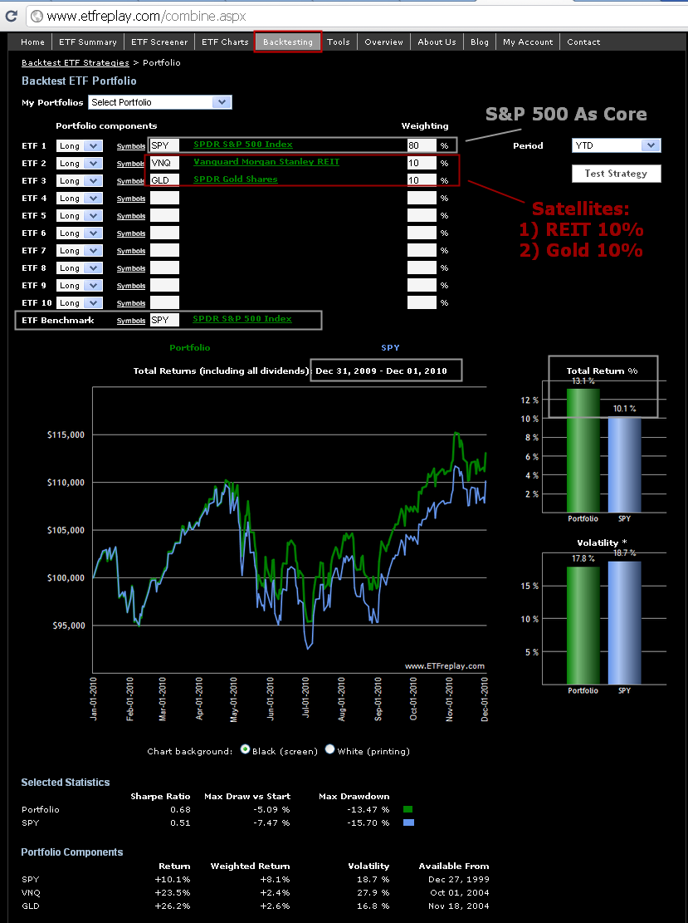688x923 pixels.
Task: Click Symbols link for ETF 1
Action: point(130,146)
